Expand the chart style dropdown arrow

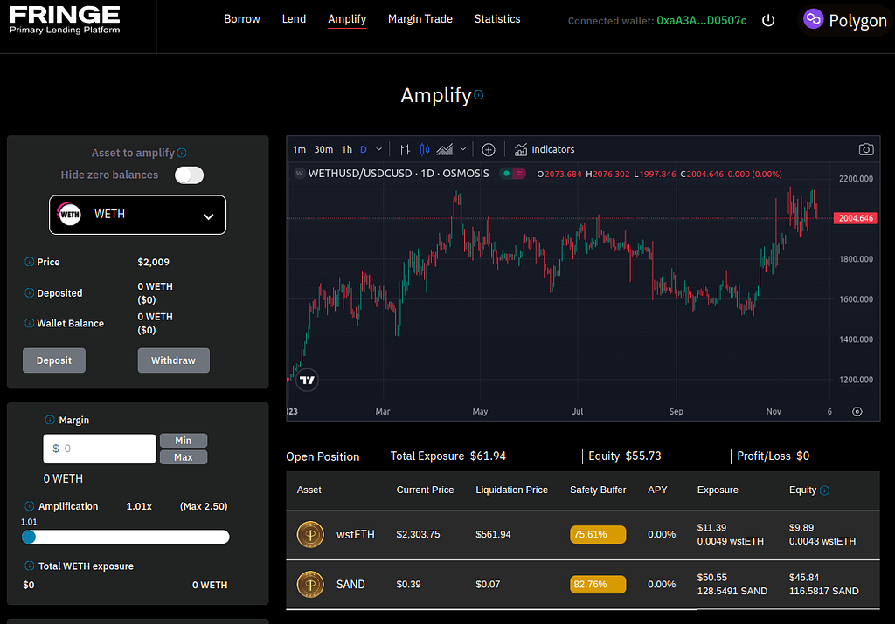[x=463, y=149]
